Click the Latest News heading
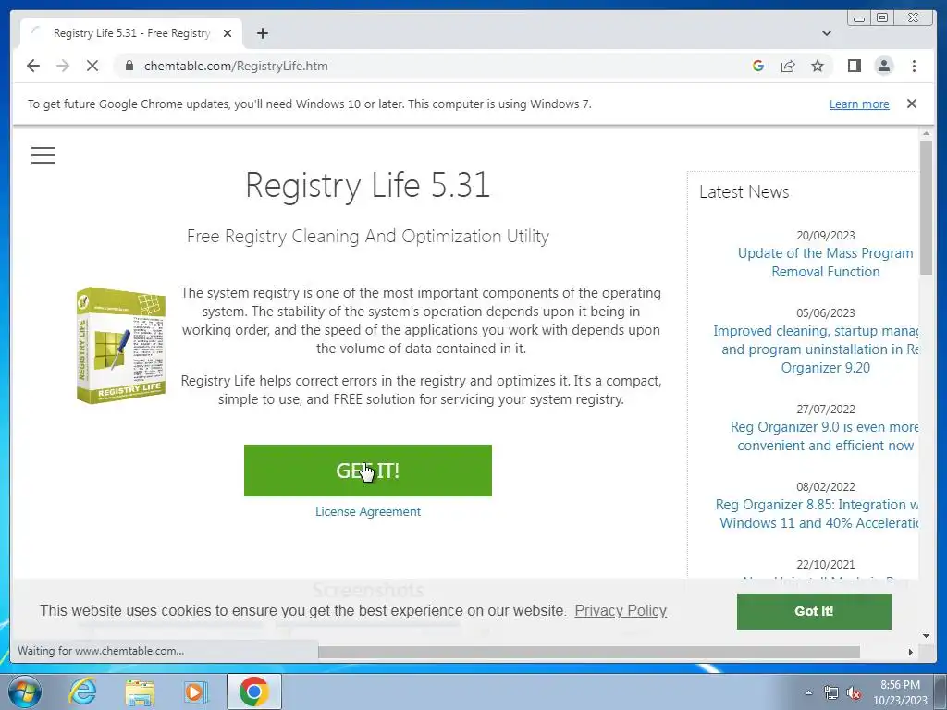Screen dimensions: 947x710 click(x=744, y=191)
